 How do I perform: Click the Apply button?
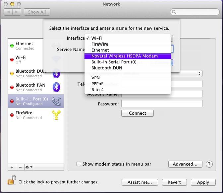click(203, 182)
